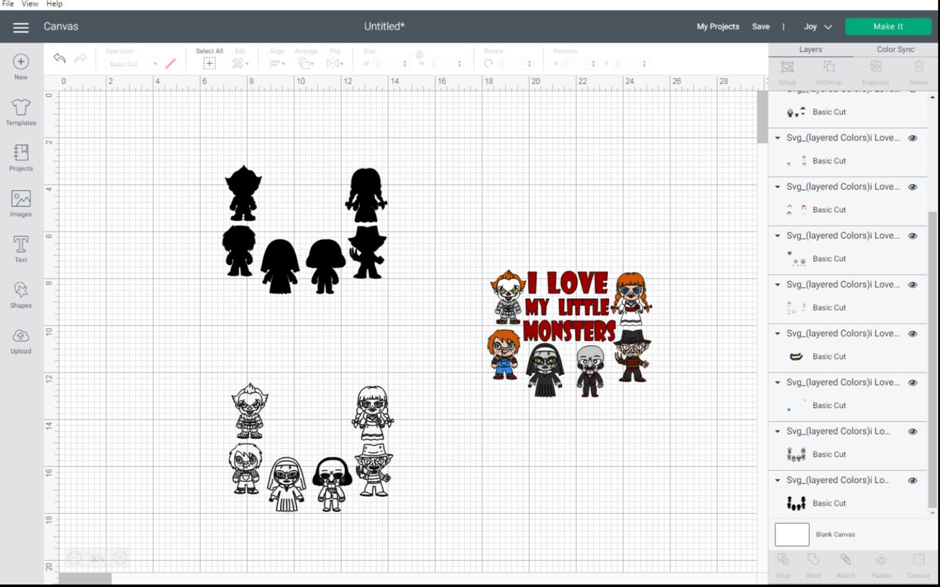Click the X position input field
940x587 pixels.
pyautogui.click(x=578, y=64)
